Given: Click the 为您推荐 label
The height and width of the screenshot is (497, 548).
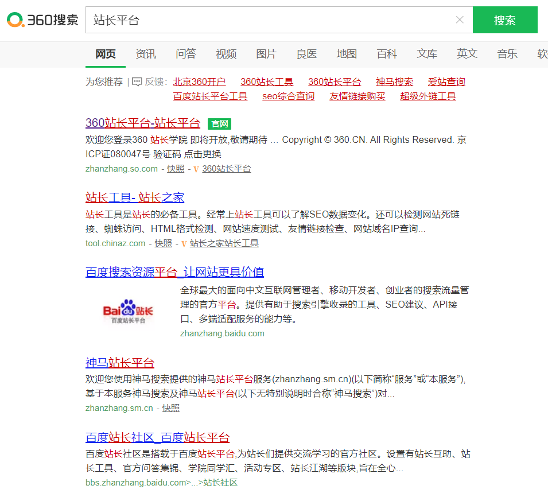Looking at the screenshot, I should (104, 82).
